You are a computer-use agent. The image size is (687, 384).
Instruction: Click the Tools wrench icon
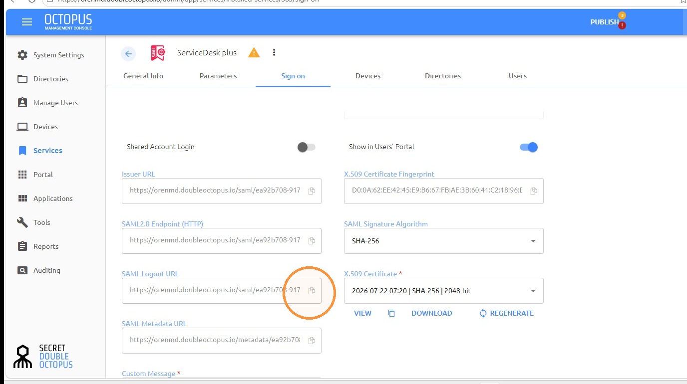(22, 222)
